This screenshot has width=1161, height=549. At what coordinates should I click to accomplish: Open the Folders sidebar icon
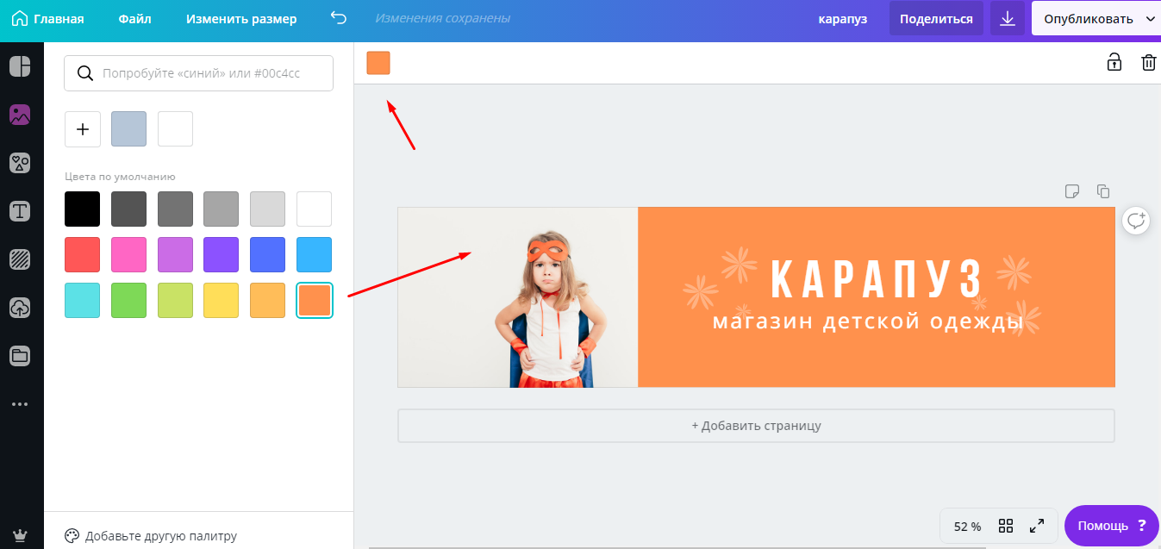pyautogui.click(x=20, y=355)
